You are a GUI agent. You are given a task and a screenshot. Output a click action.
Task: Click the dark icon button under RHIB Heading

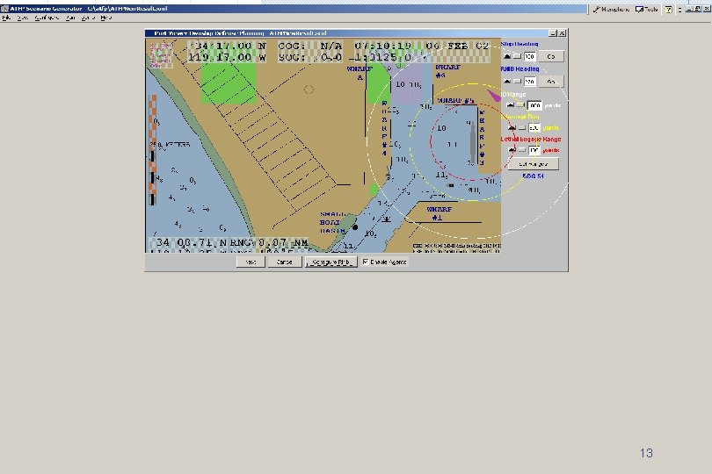(507, 81)
